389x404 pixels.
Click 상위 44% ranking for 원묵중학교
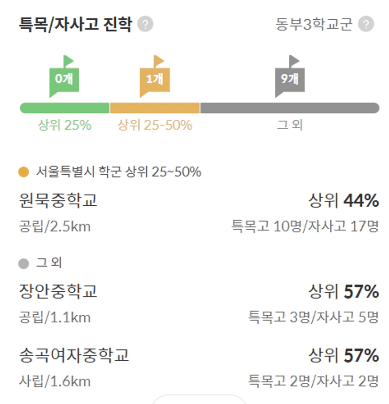pos(343,201)
